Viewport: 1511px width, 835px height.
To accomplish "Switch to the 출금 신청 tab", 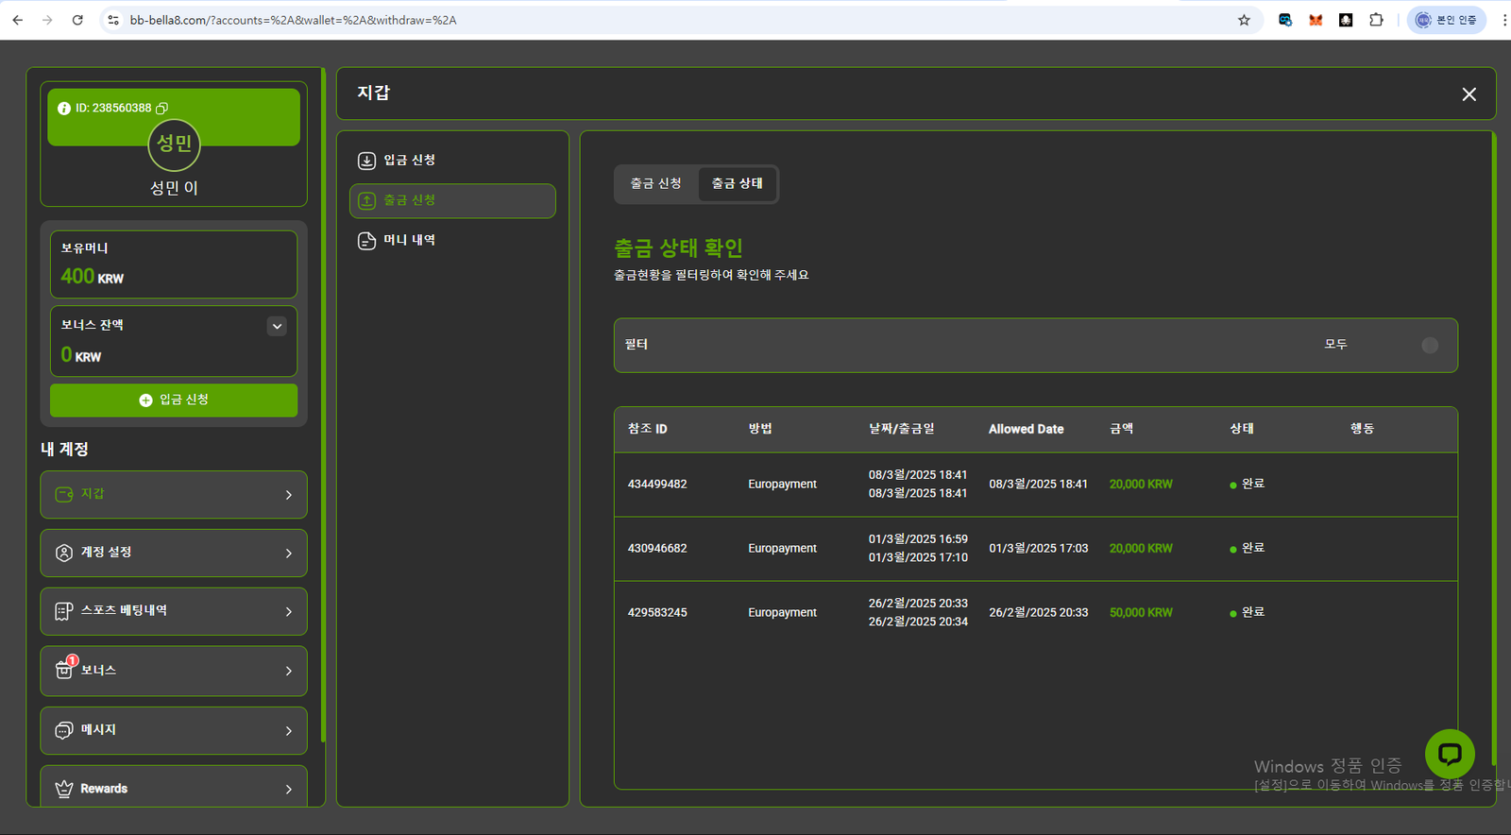I will (x=655, y=183).
